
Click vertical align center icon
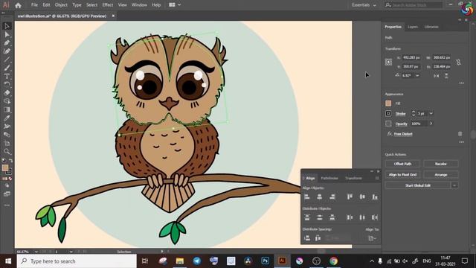pyautogui.click(x=362, y=197)
